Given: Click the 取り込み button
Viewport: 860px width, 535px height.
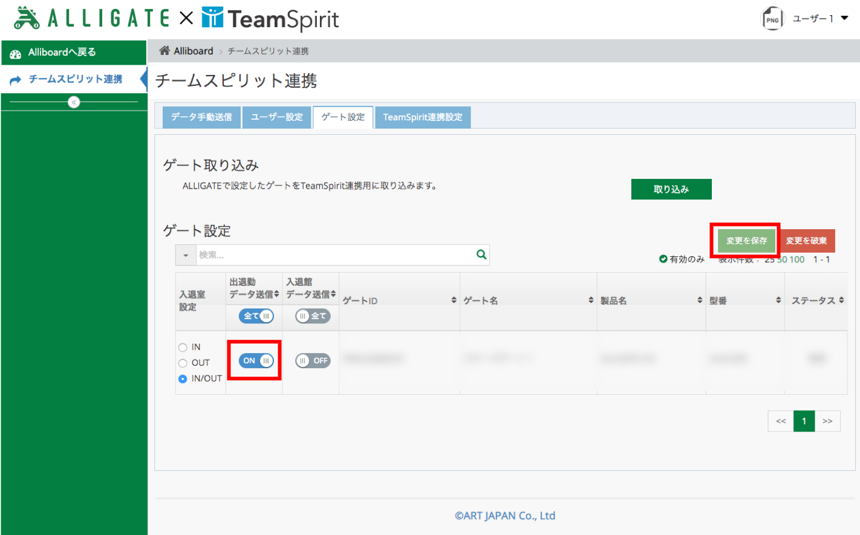Looking at the screenshot, I should click(x=671, y=189).
